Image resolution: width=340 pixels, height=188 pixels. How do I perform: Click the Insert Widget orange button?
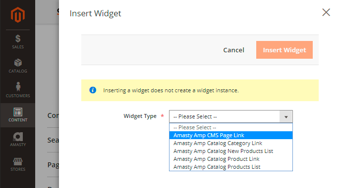point(284,50)
